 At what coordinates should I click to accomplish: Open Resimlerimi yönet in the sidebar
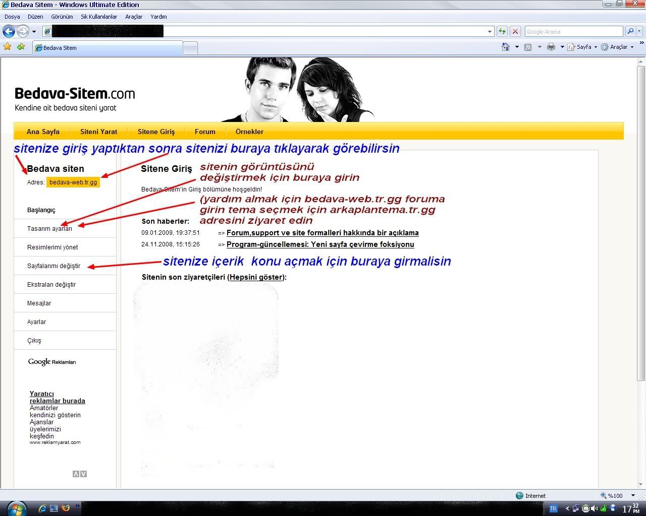tap(52, 247)
